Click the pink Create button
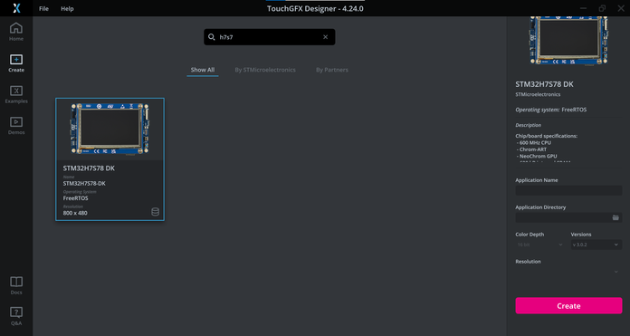The image size is (630, 336). (x=568, y=306)
